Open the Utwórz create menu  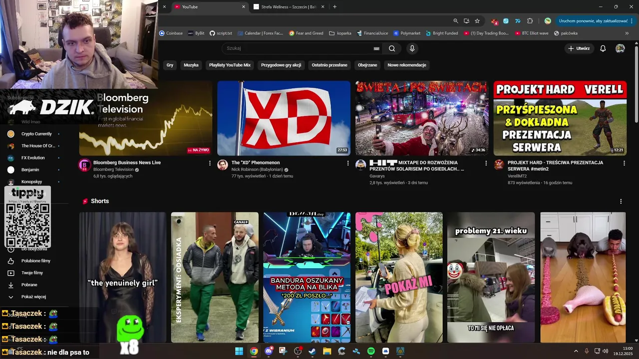coord(579,48)
